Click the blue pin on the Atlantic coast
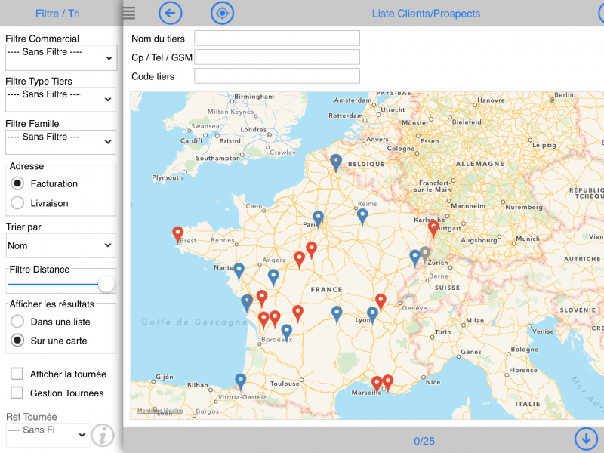 pos(247,303)
